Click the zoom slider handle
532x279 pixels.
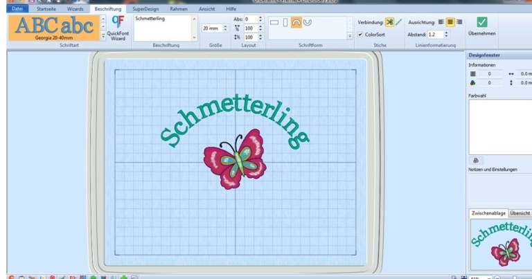tap(515, 278)
